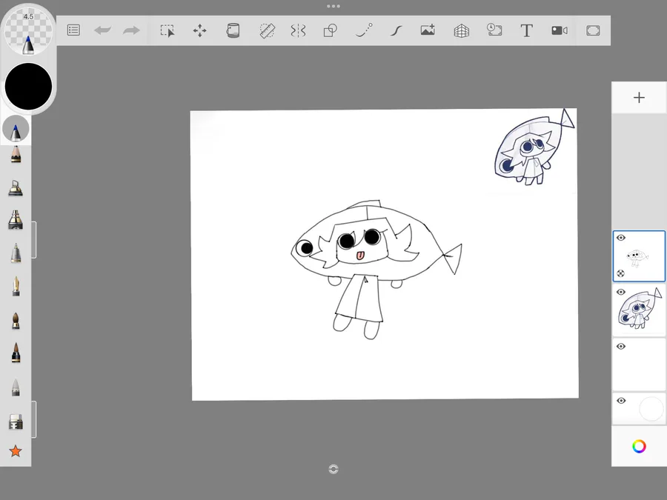Screen dimensions: 667x500
Task: Pick the wooden pencil brush
Action: (x=16, y=155)
